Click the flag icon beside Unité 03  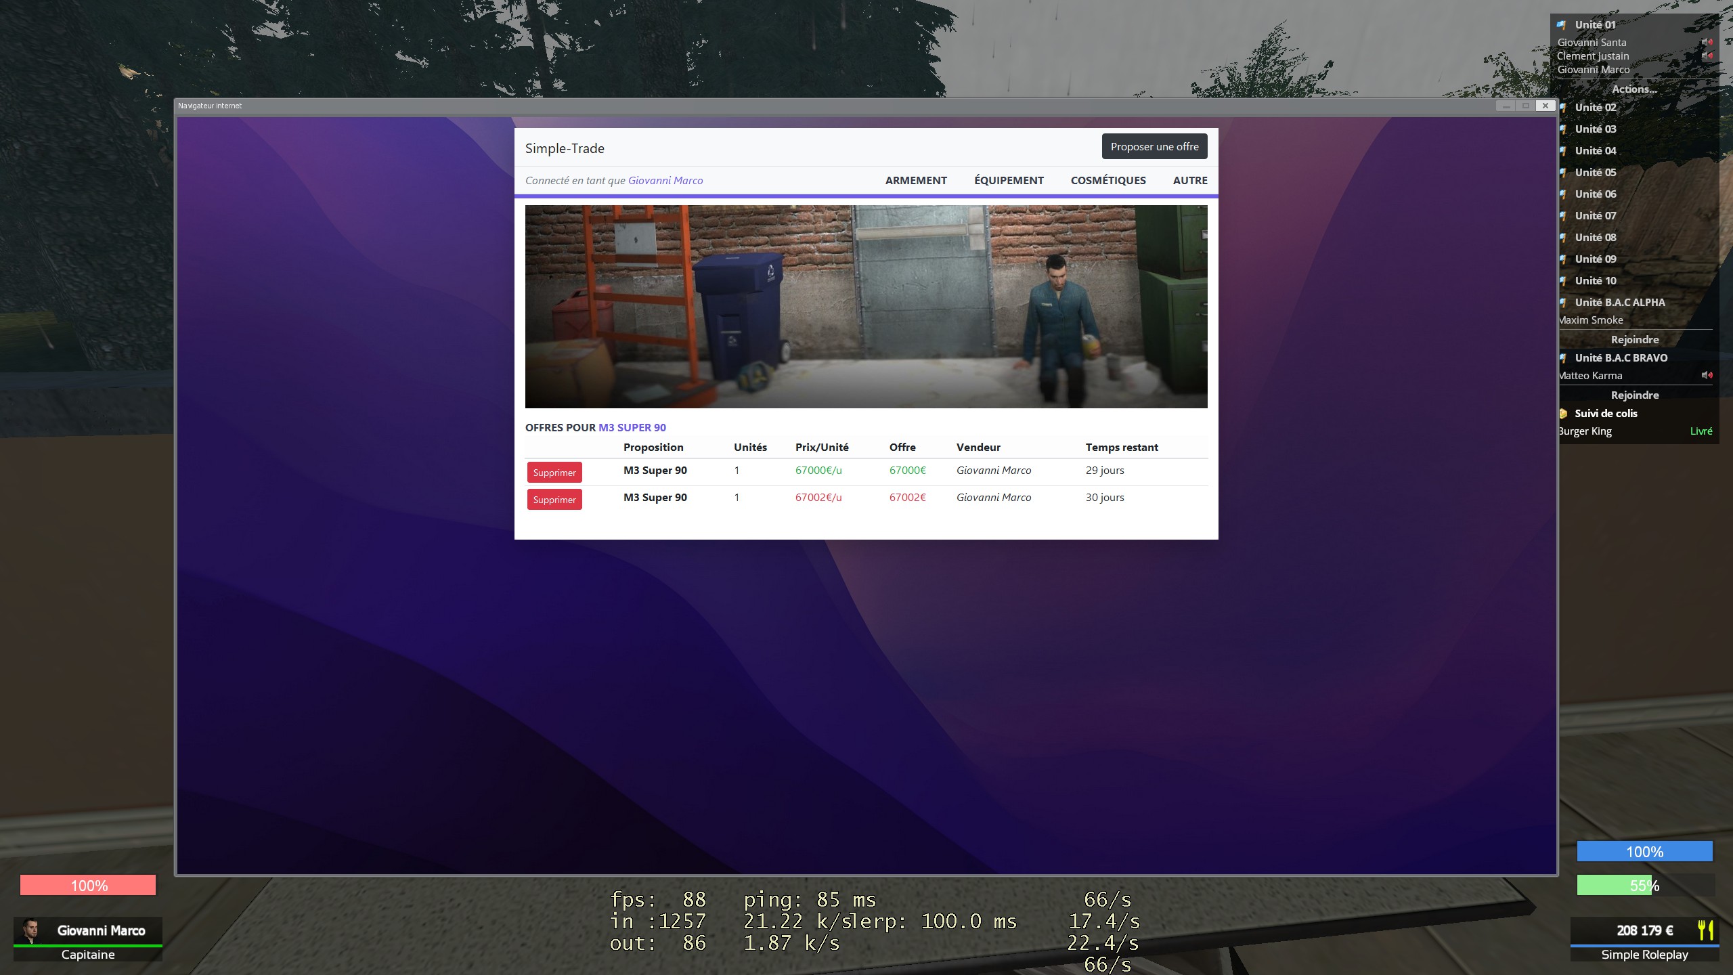click(x=1563, y=129)
